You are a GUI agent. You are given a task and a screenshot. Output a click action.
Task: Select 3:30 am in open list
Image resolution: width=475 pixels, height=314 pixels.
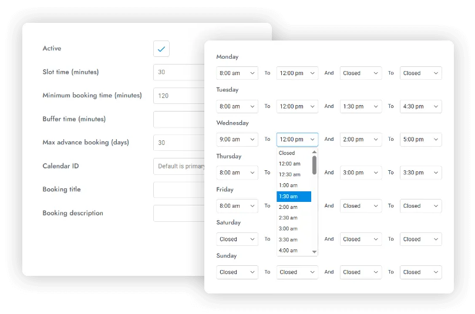(294, 239)
